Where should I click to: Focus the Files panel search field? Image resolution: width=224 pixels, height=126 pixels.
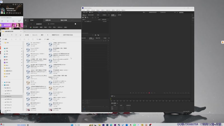pyautogui.click(x=104, y=17)
